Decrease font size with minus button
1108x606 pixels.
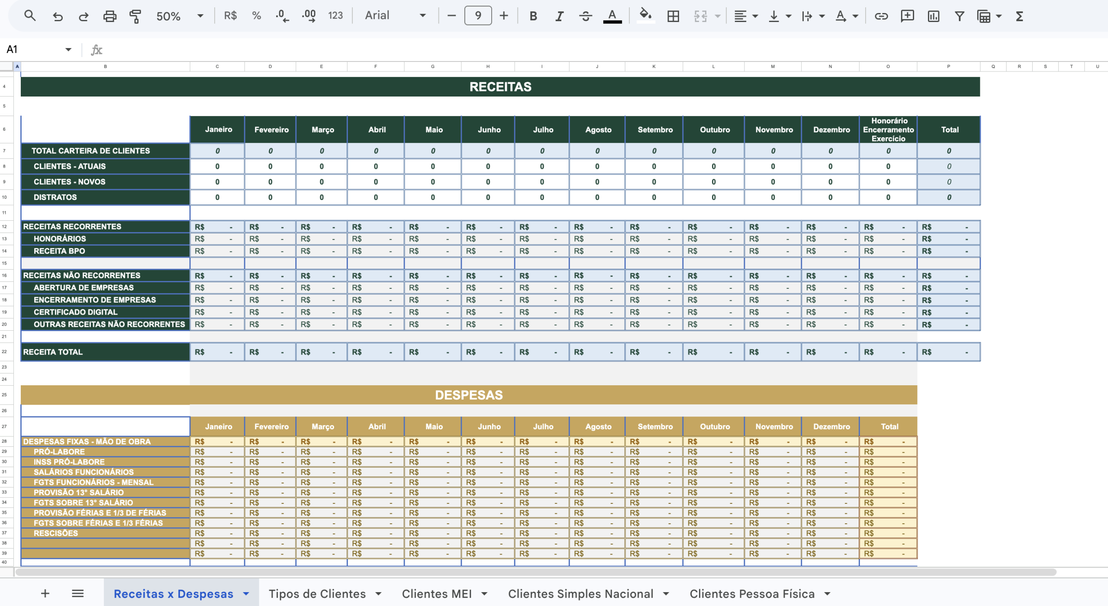pos(451,16)
